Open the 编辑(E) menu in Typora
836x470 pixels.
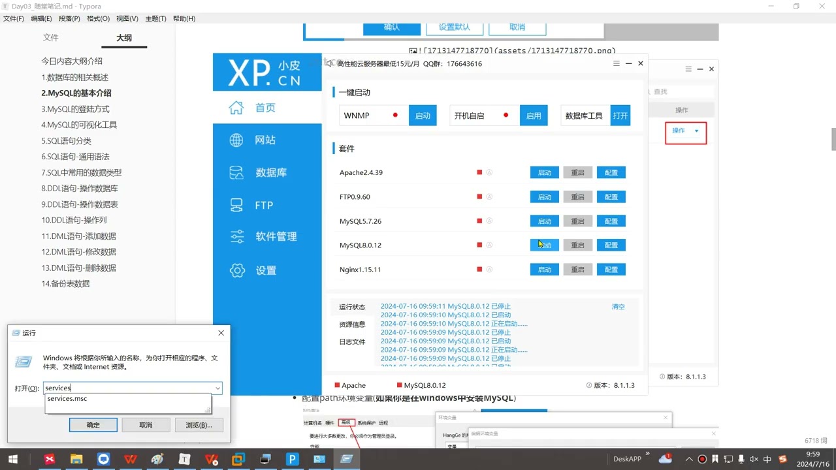(x=41, y=18)
